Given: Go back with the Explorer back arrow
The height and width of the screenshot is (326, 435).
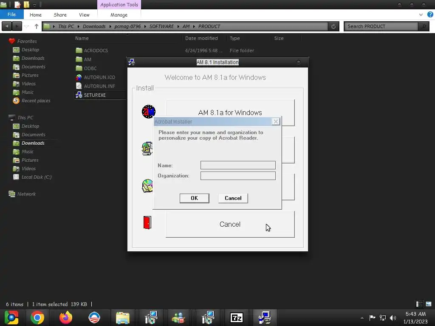Looking at the screenshot, I should [x=7, y=26].
